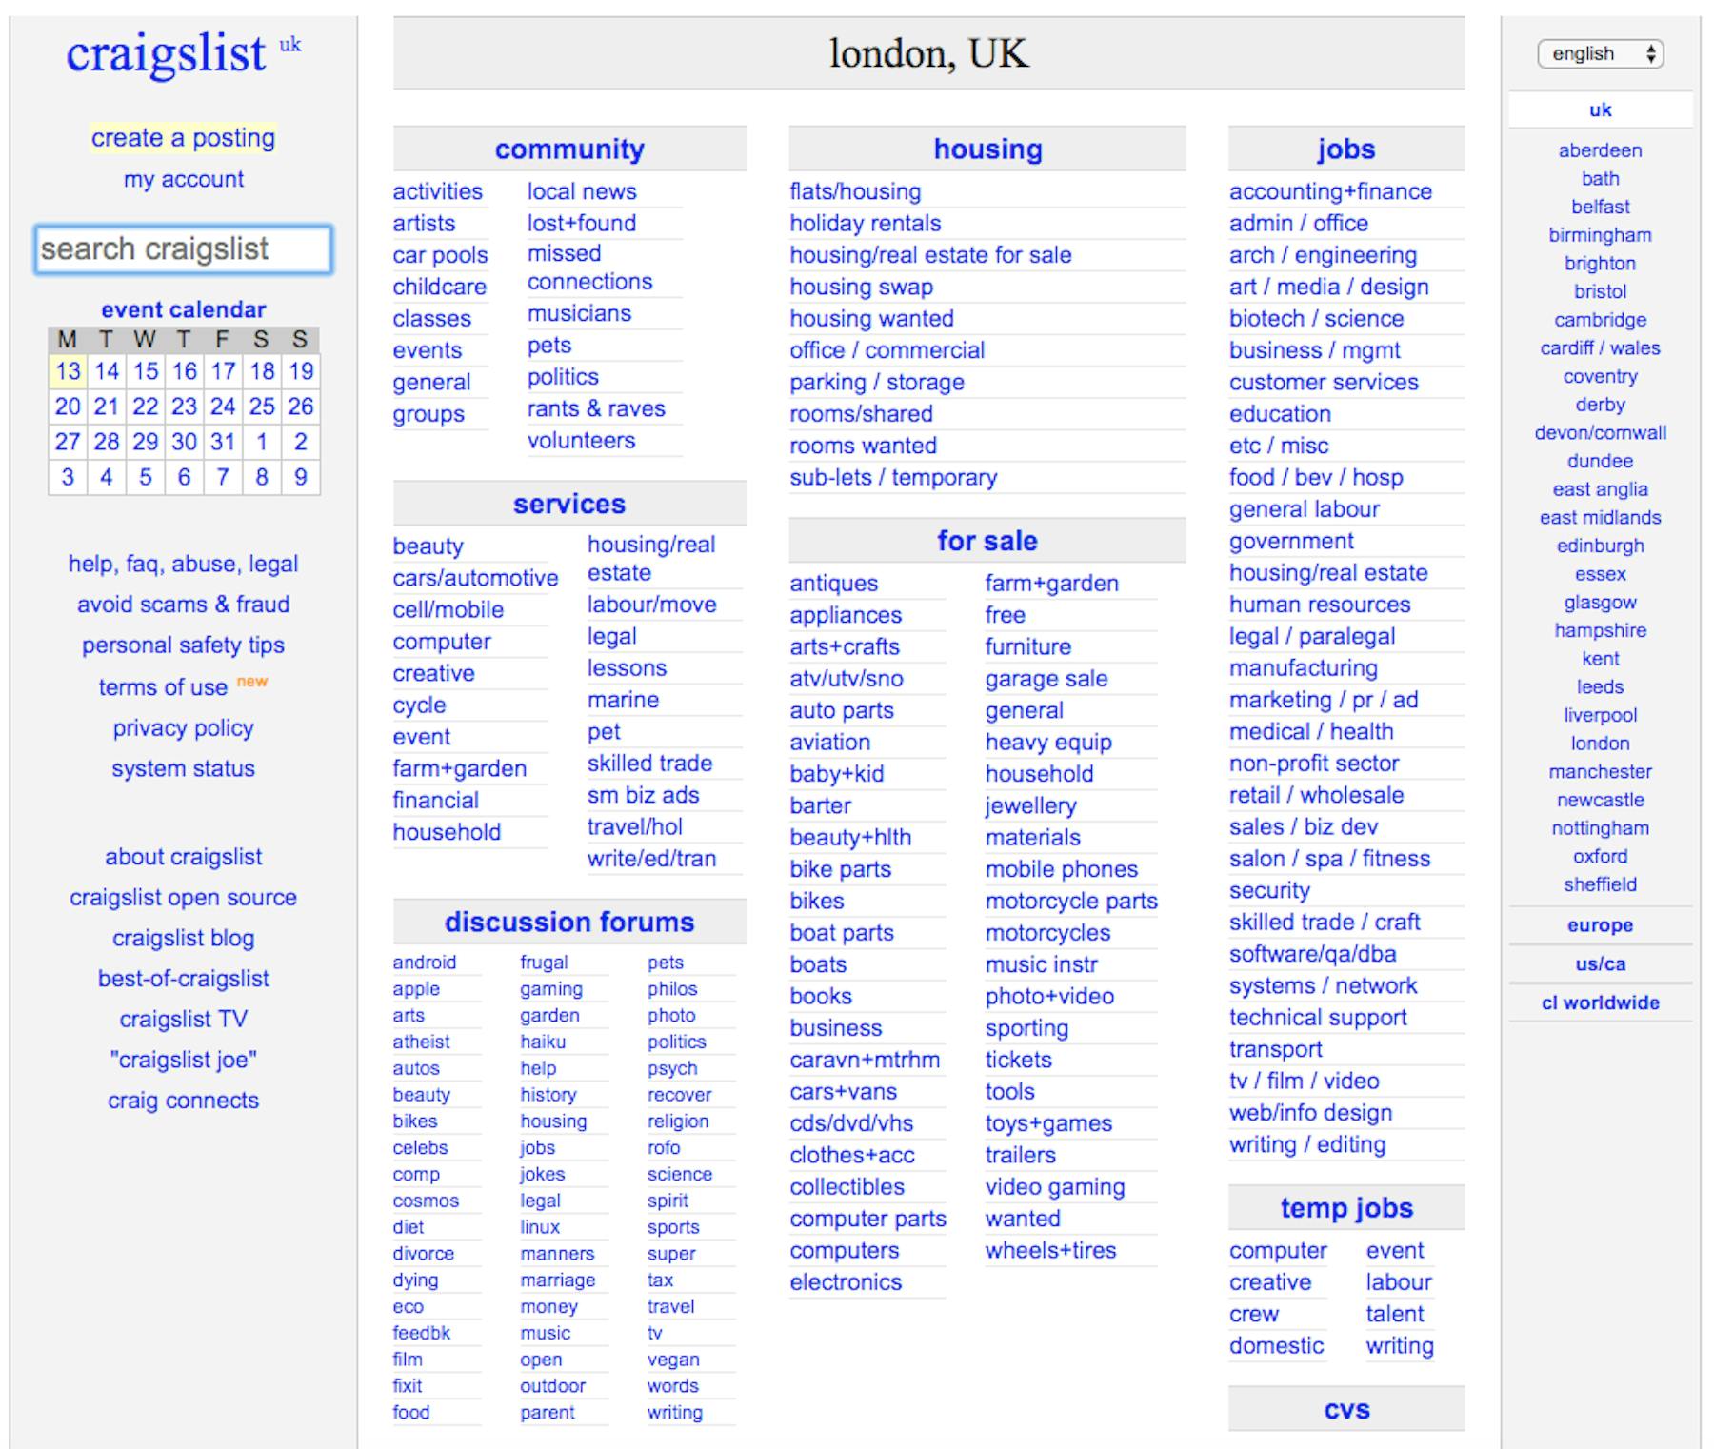1714x1449 pixels.
Task: Open the linux discussion forum
Action: point(540,1228)
